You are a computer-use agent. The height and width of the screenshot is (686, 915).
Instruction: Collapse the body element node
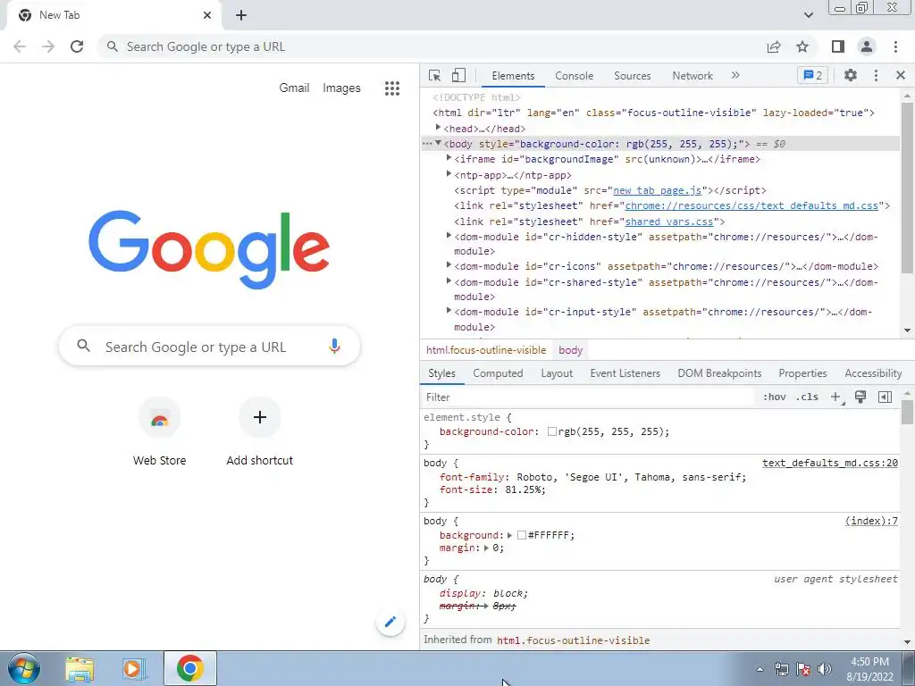438,143
